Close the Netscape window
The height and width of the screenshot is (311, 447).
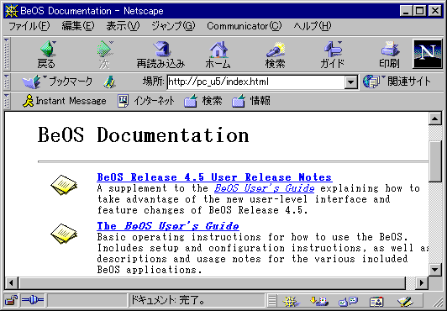click(435, 11)
